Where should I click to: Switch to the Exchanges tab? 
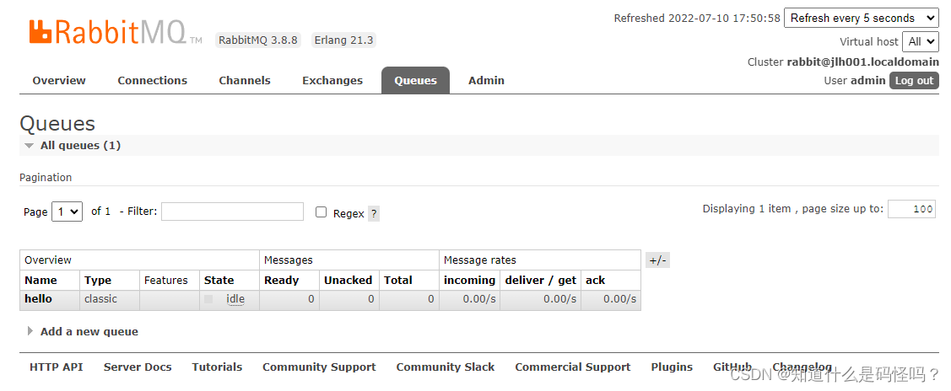[x=332, y=81]
